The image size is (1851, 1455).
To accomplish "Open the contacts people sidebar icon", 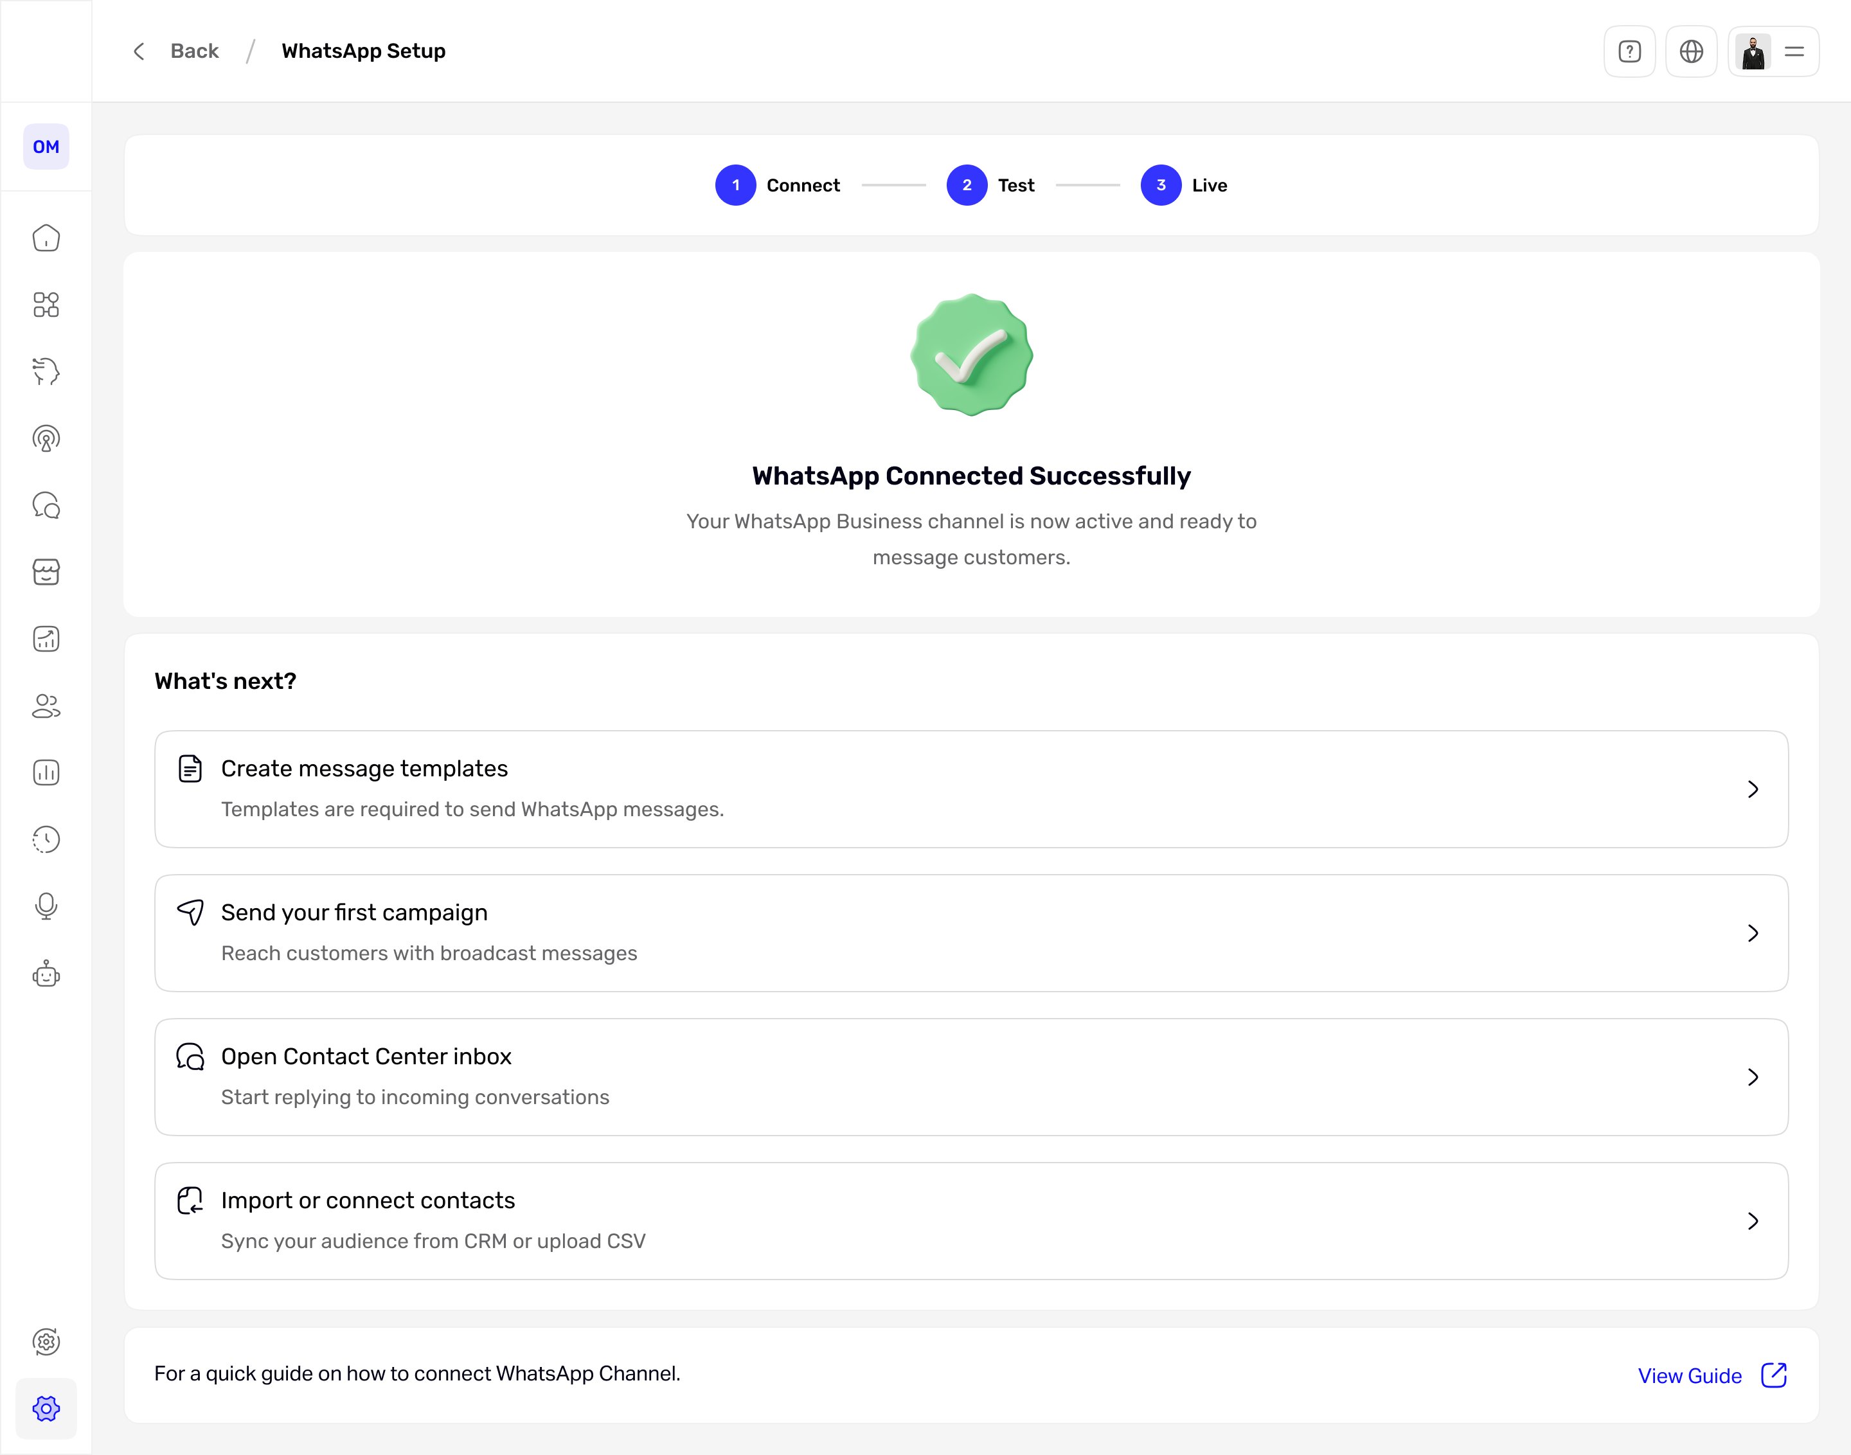I will 46,706.
